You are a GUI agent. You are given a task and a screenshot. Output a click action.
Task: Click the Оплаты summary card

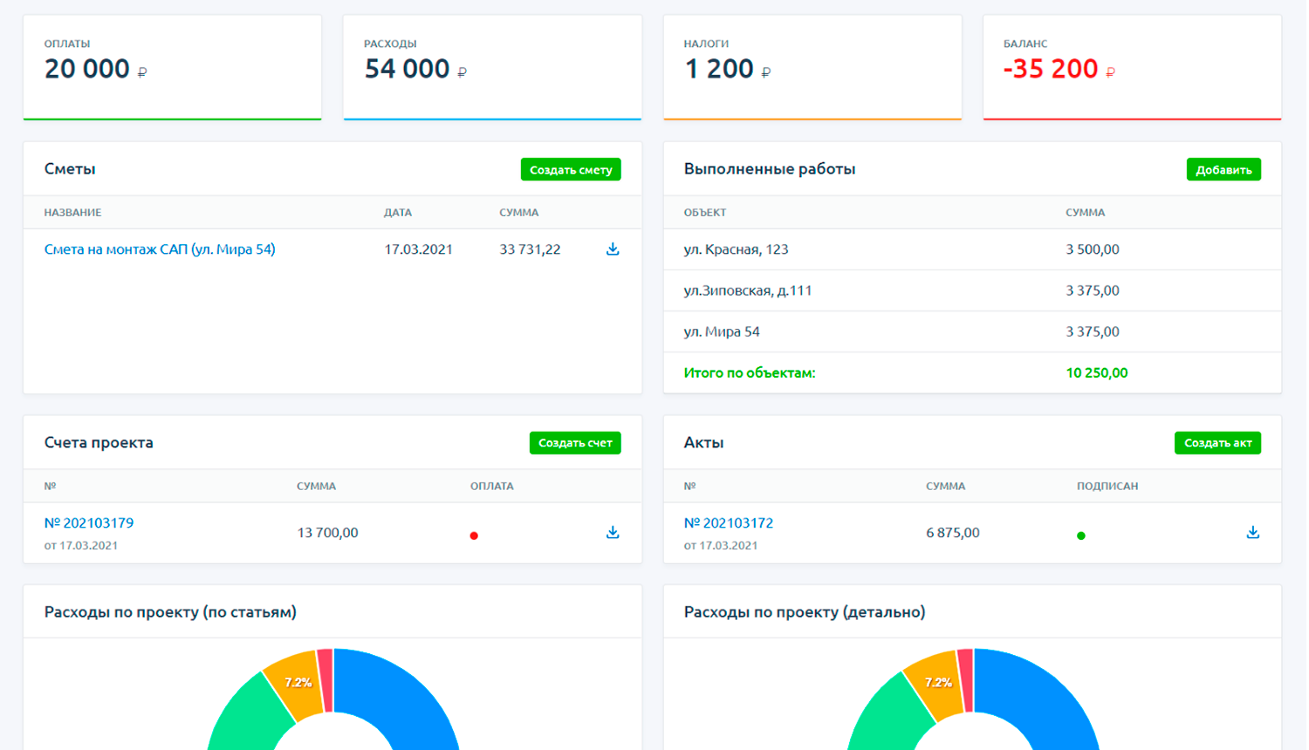coord(172,66)
